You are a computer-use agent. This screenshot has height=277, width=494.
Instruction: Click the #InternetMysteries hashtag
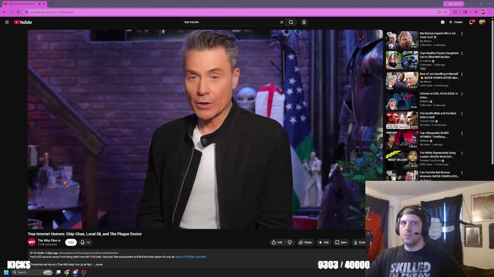(107, 253)
